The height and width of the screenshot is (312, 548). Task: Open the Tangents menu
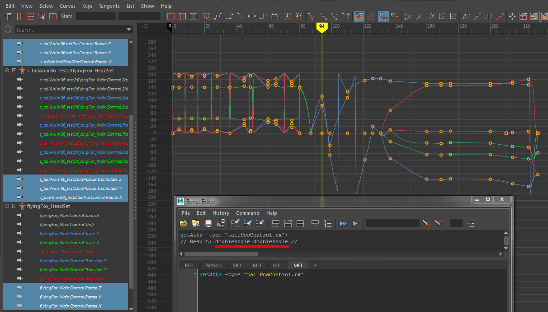109,6
